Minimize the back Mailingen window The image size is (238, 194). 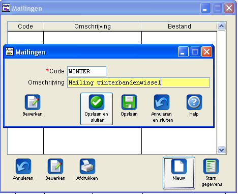(205, 8)
